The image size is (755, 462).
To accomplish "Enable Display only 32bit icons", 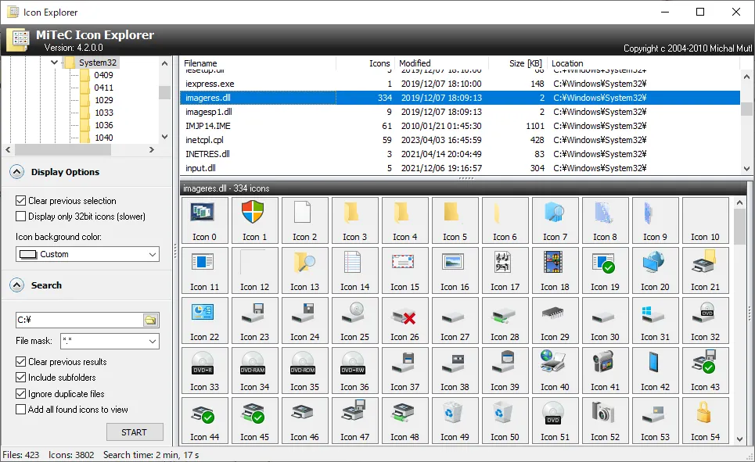I will (x=20, y=217).
